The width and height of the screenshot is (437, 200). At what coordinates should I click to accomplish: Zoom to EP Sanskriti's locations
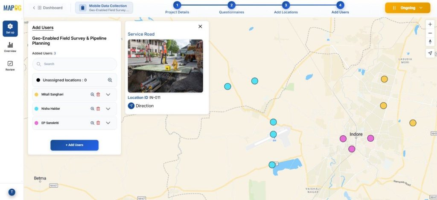[x=92, y=123]
